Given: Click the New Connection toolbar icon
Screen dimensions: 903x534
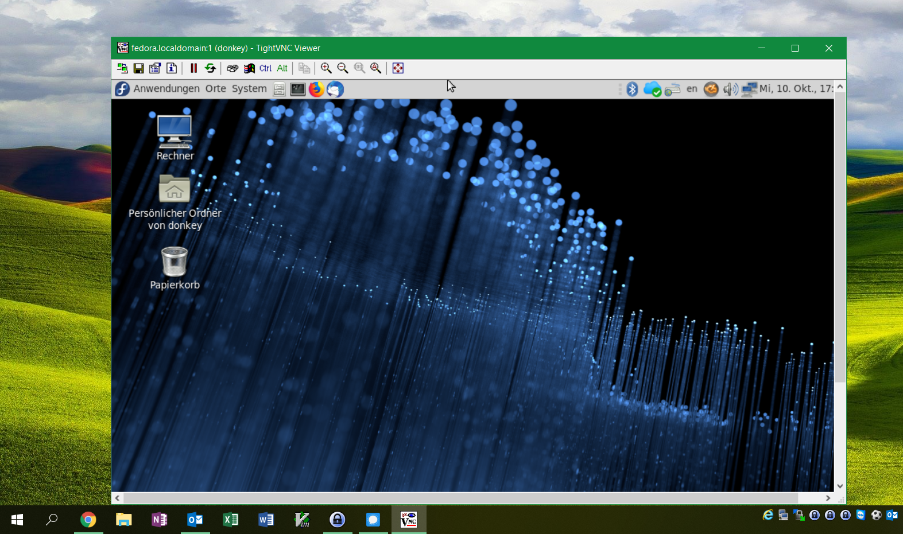Looking at the screenshot, I should pos(122,68).
